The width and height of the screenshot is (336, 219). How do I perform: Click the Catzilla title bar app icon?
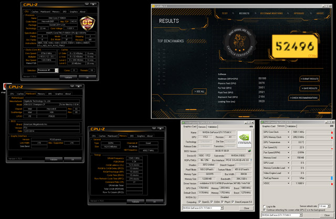(x=153, y=6)
